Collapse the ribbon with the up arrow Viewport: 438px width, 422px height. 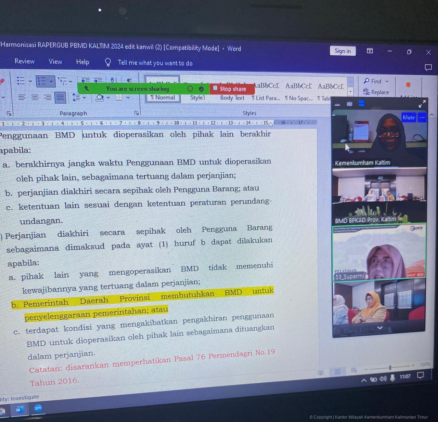[432, 115]
